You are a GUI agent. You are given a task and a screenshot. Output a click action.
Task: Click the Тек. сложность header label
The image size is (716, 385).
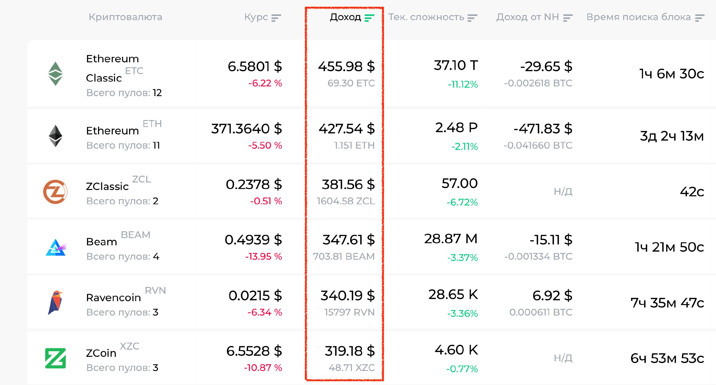pyautogui.click(x=426, y=17)
